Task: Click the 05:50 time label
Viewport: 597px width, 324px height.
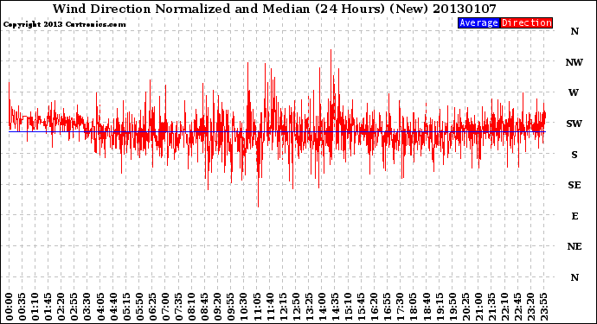Action: 139,307
